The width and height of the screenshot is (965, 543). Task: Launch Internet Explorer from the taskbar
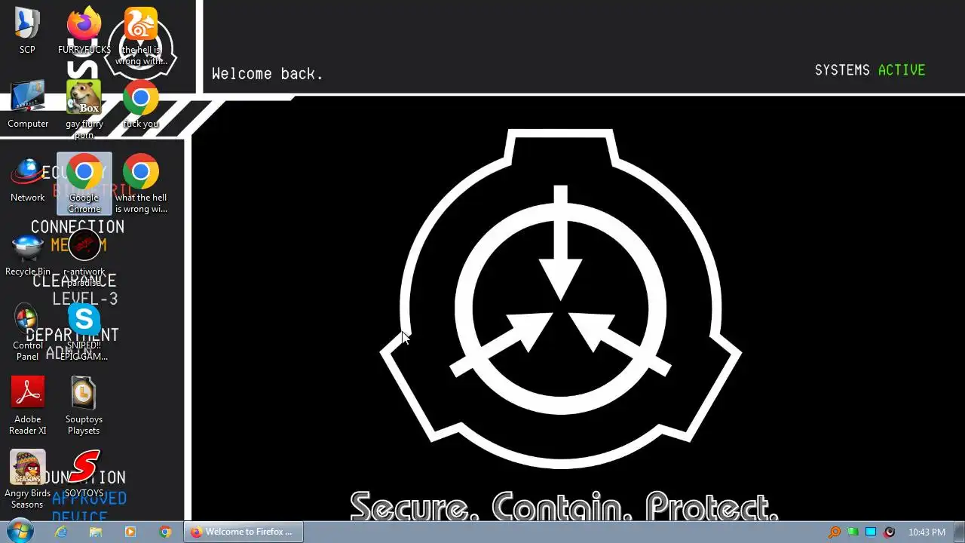tap(61, 532)
